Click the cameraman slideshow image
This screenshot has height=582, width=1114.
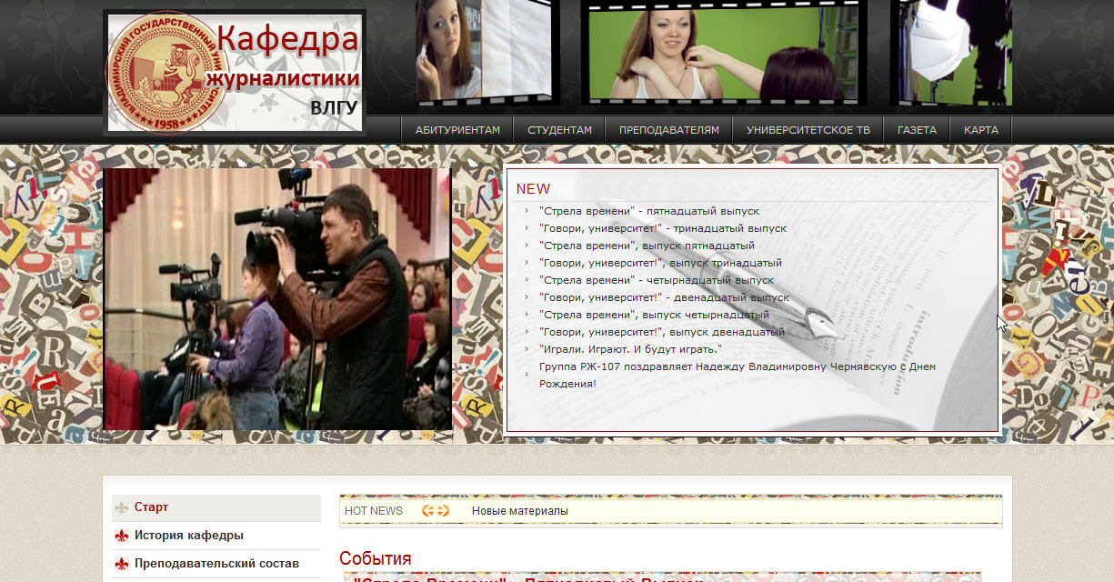(x=277, y=299)
